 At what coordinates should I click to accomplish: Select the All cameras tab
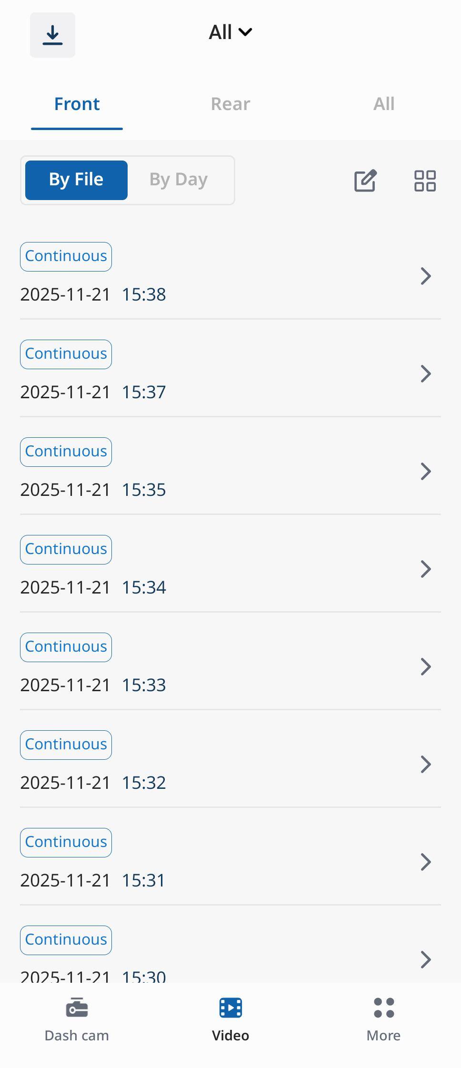click(x=384, y=104)
